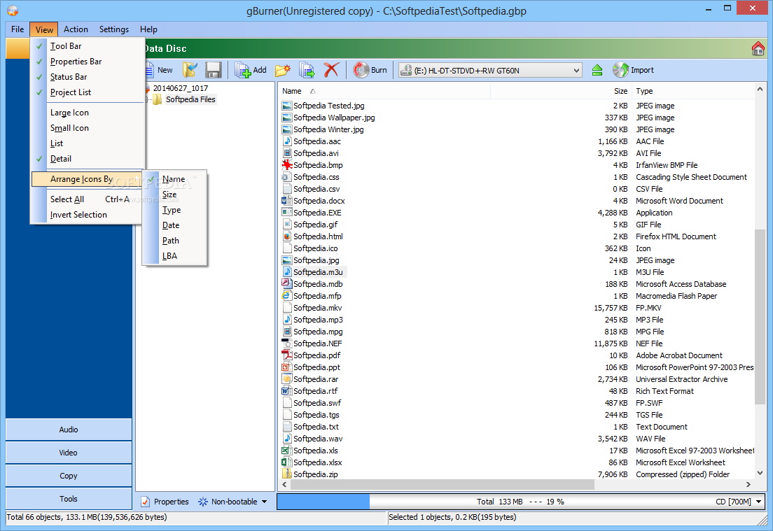Screen dimensions: 773x531
Task: Arrange icons by Size
Action: pyautogui.click(x=174, y=194)
